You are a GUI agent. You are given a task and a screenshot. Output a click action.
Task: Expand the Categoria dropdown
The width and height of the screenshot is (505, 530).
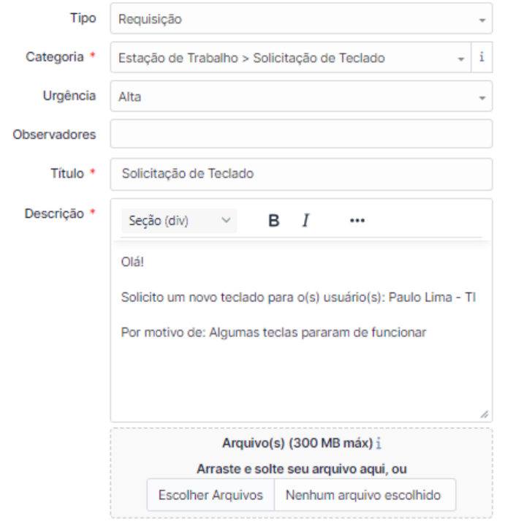pyautogui.click(x=291, y=58)
